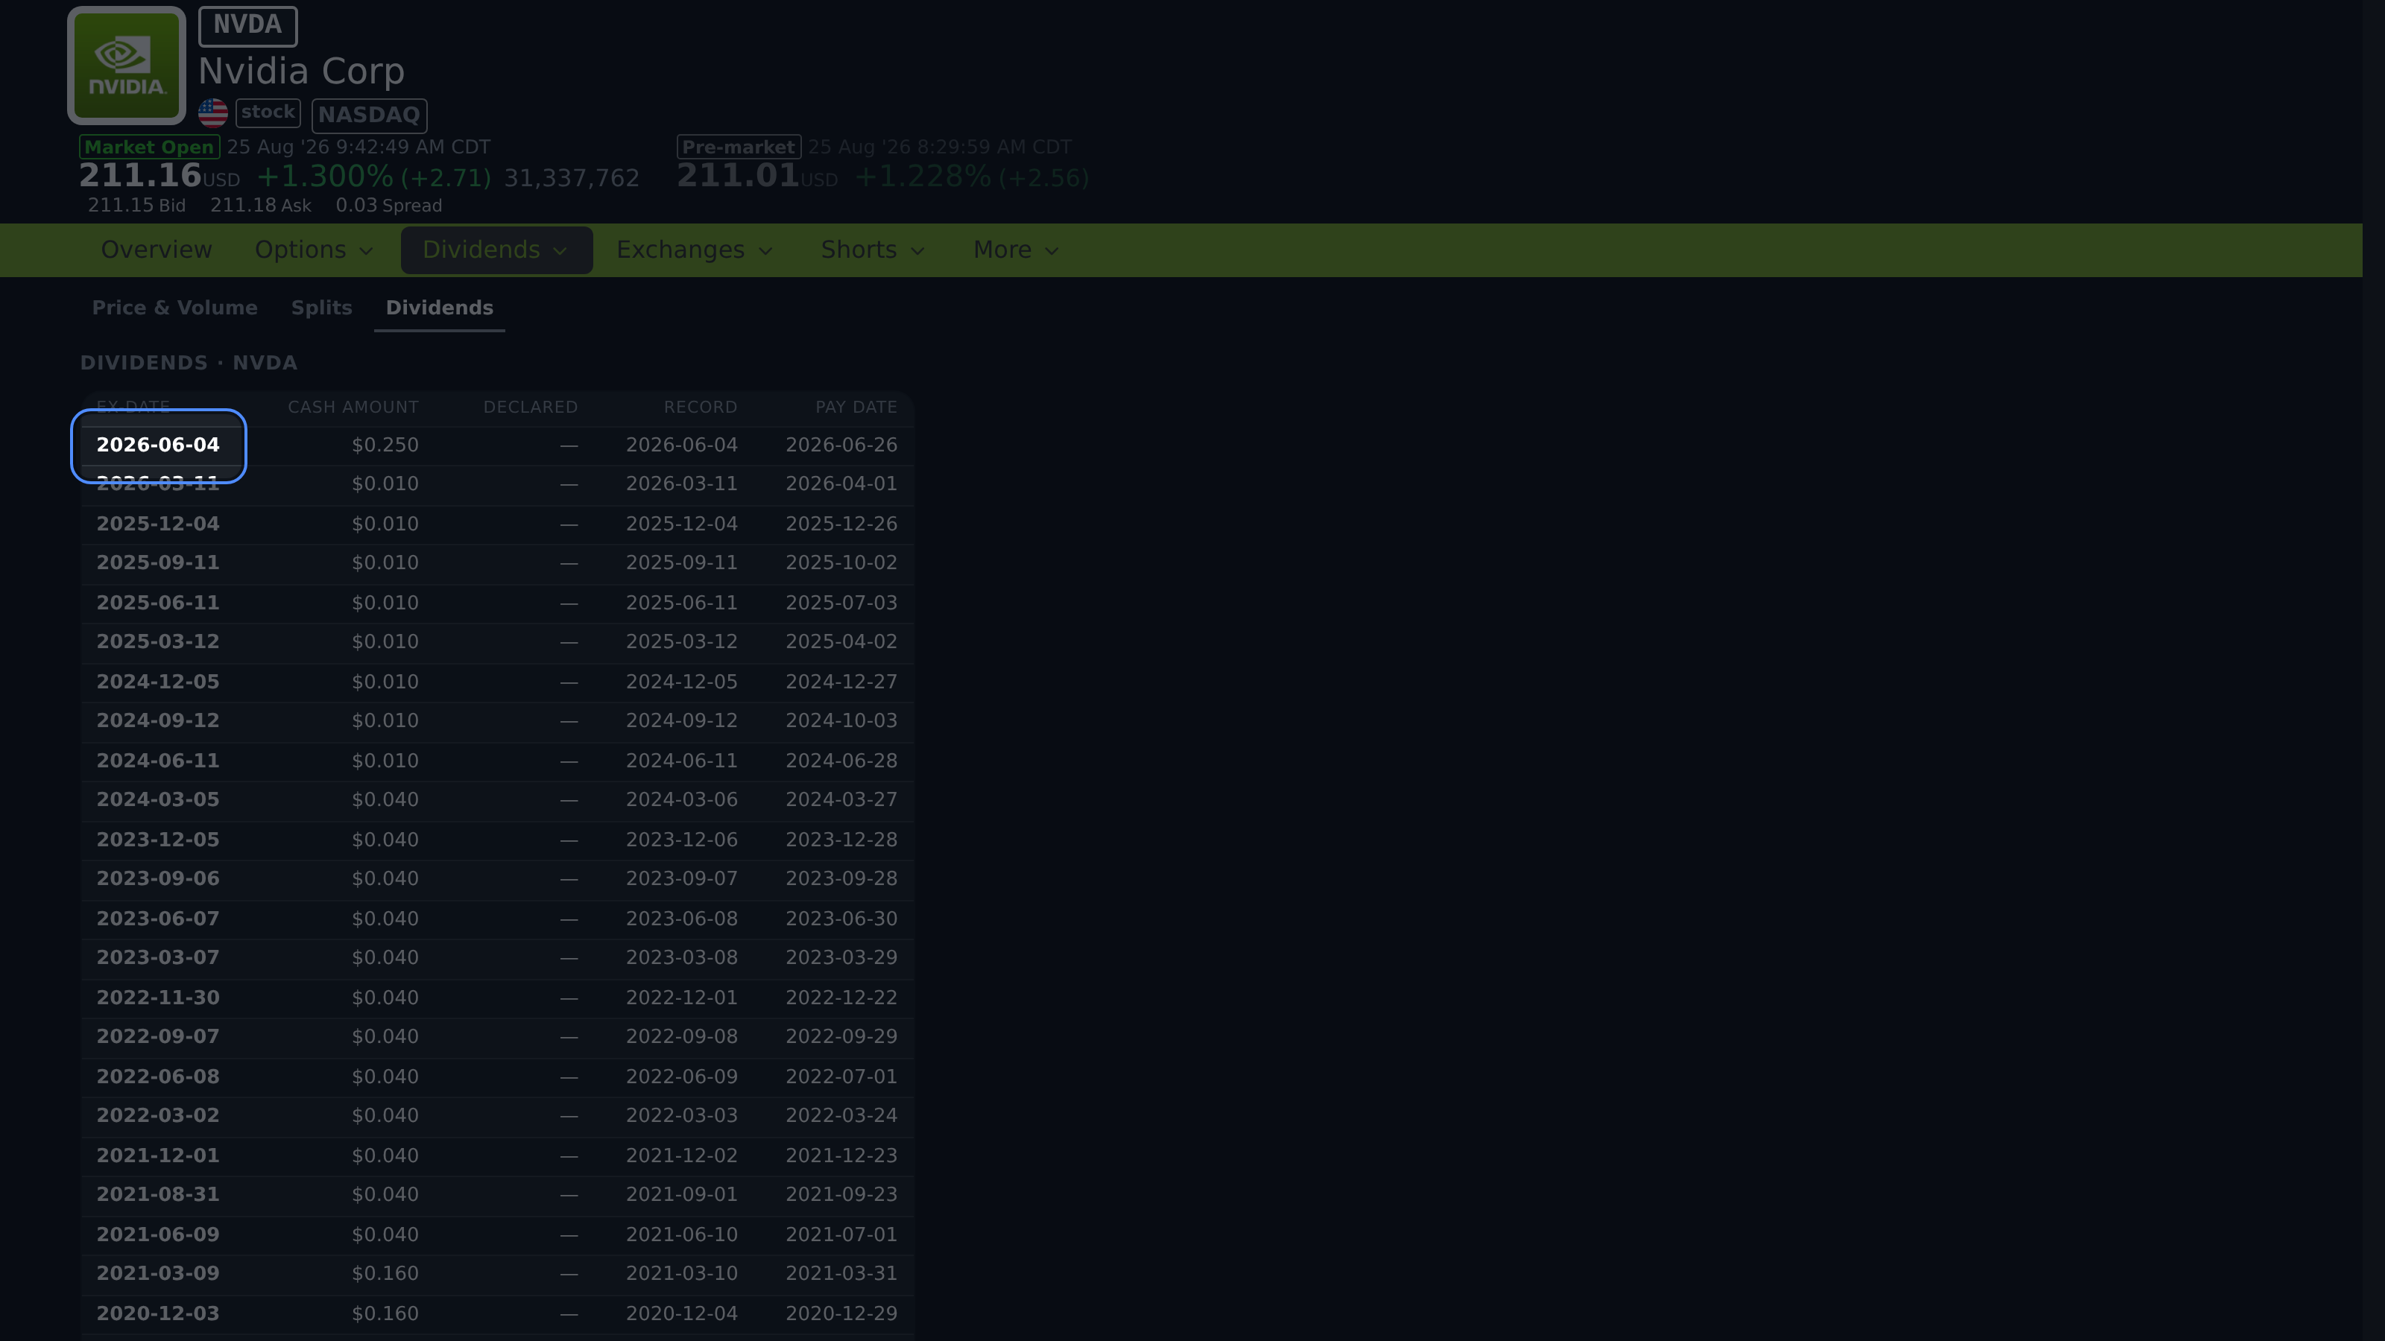Click the stock type badge
This screenshot has width=2385, height=1341.
(268, 113)
